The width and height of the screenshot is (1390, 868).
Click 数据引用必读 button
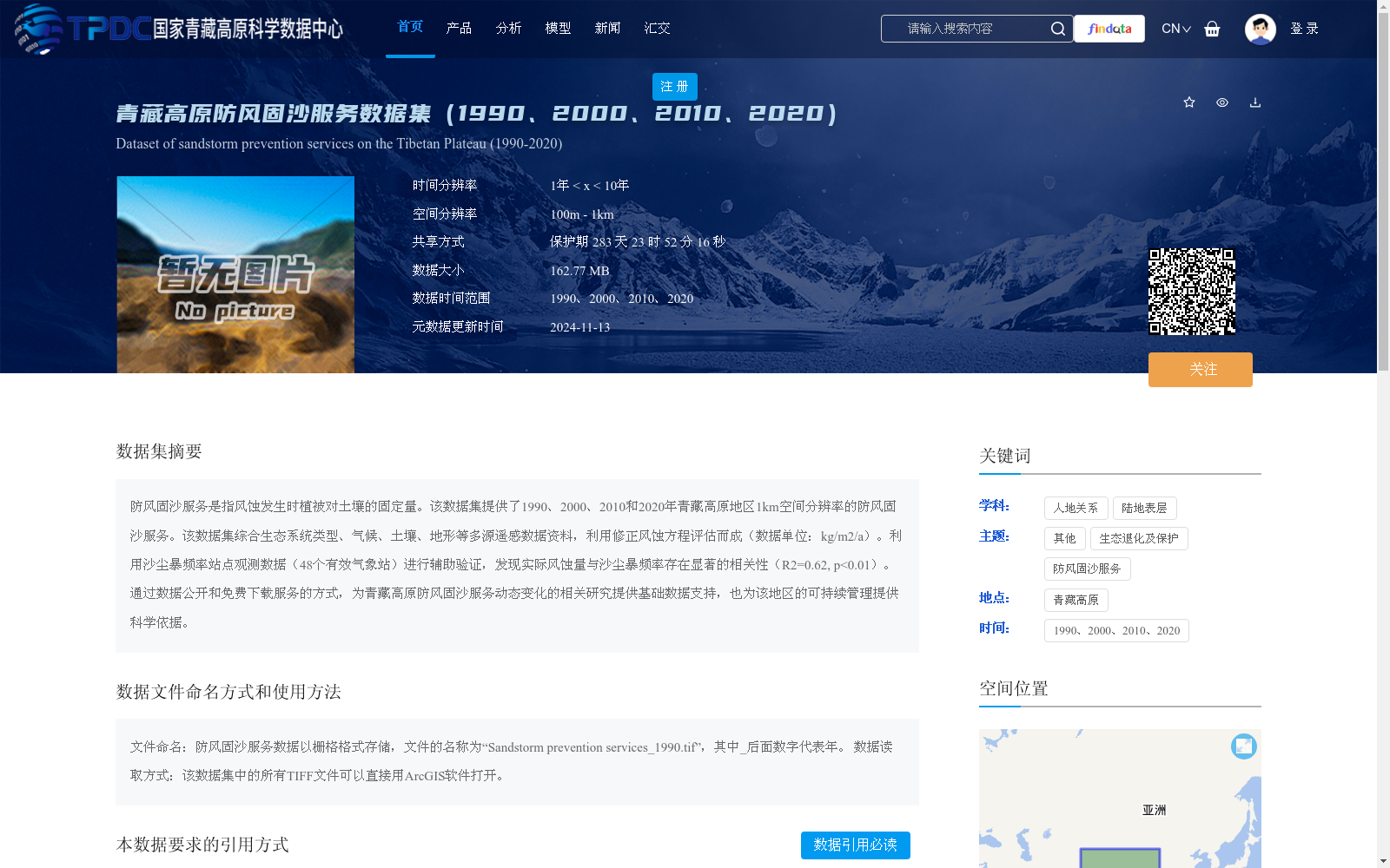coord(856,845)
